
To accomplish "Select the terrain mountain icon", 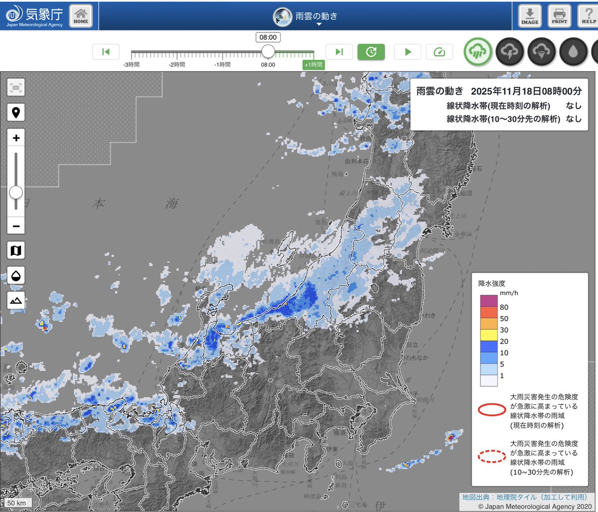I will [x=15, y=301].
